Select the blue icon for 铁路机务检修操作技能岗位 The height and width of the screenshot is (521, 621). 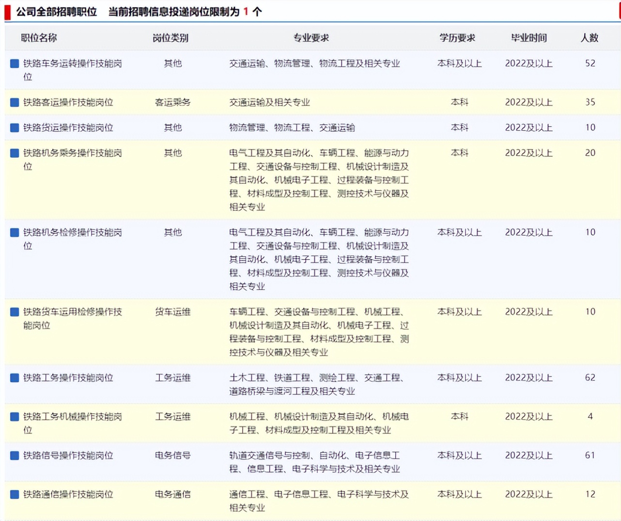(14, 232)
